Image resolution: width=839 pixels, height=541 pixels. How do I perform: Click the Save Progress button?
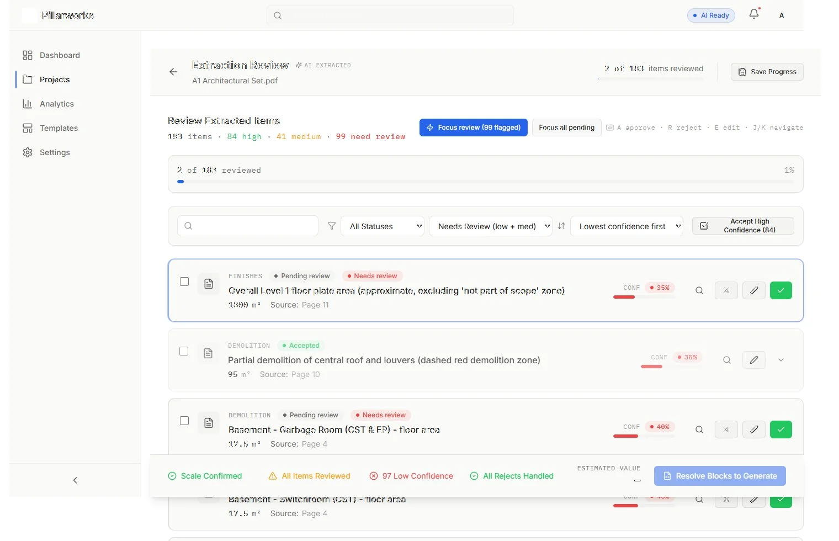pyautogui.click(x=767, y=72)
